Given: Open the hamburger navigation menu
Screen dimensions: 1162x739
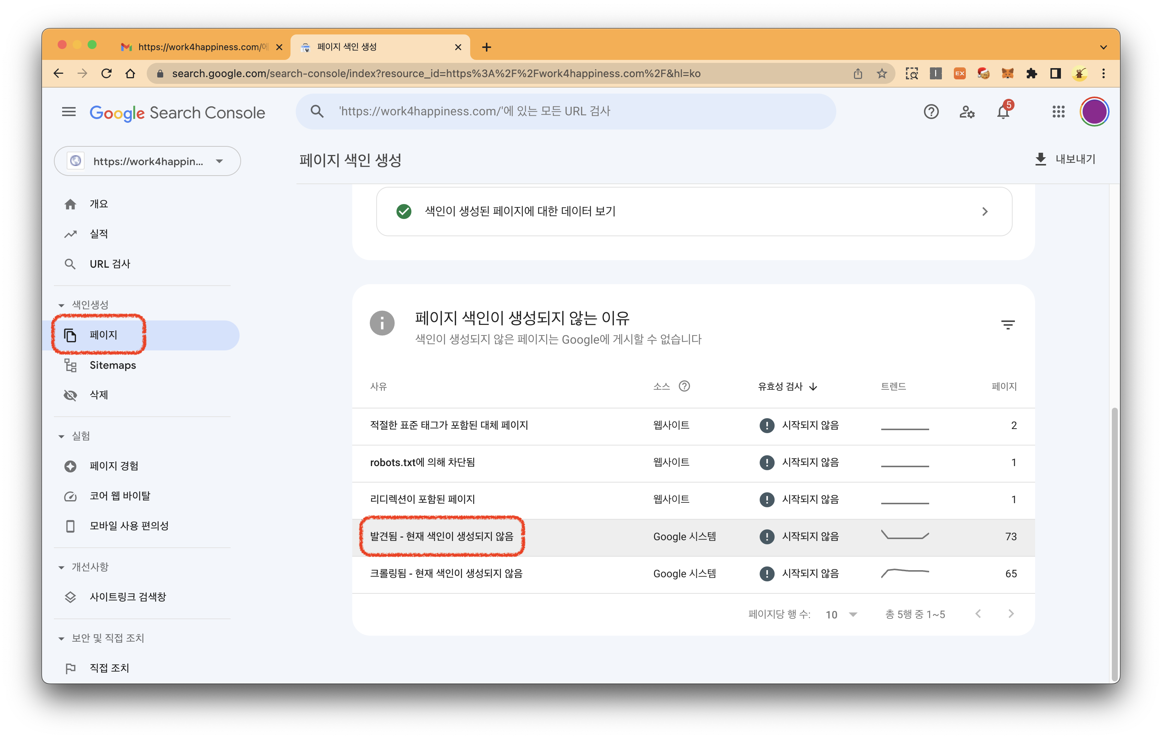Looking at the screenshot, I should [x=69, y=112].
